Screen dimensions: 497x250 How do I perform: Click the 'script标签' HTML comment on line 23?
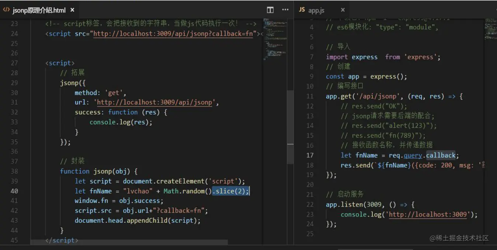(x=151, y=24)
